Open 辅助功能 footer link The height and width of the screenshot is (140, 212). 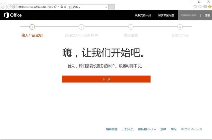(x=112, y=129)
